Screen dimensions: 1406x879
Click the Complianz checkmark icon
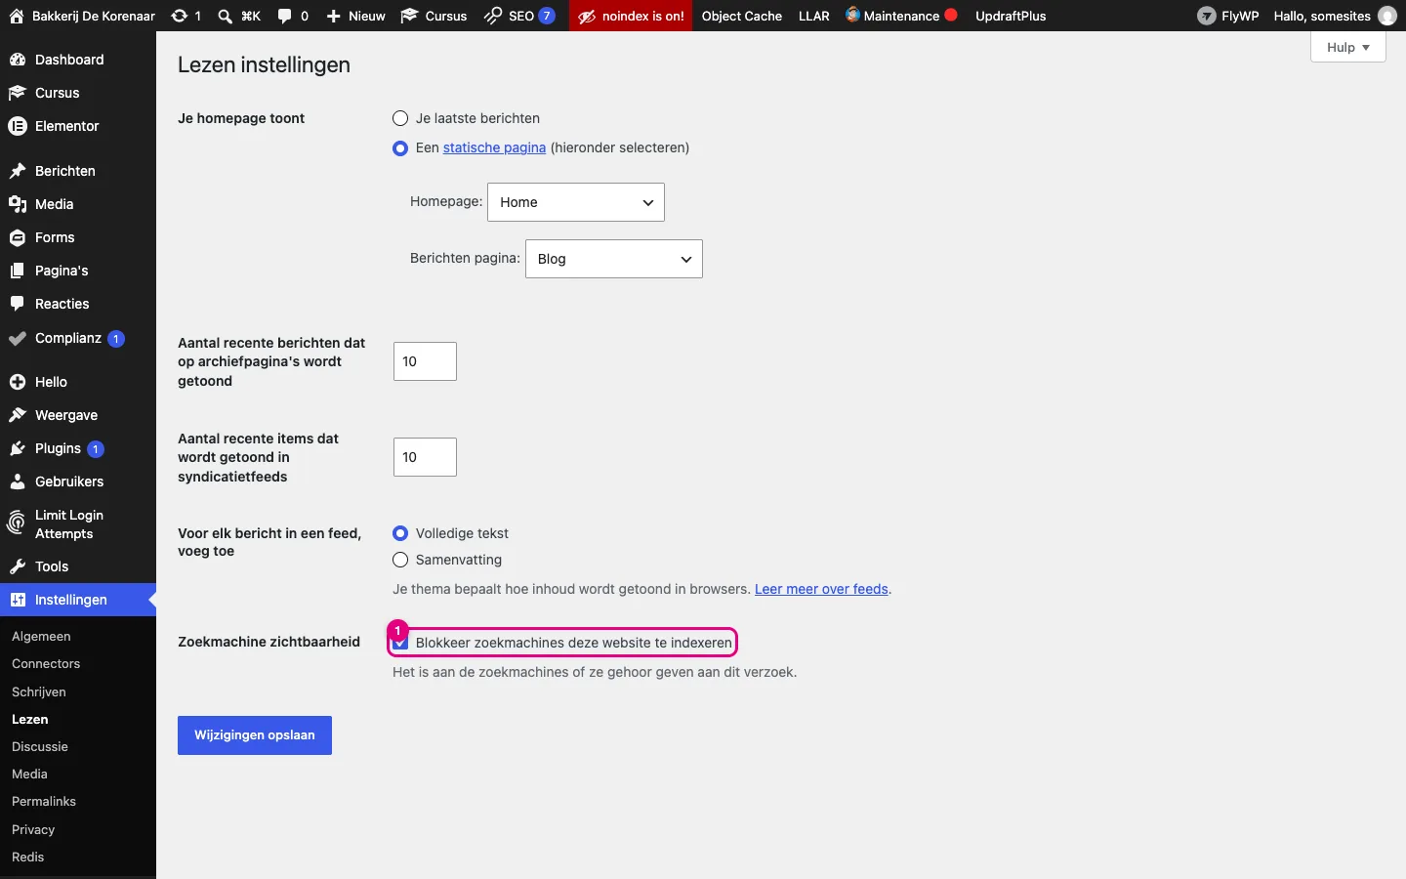[17, 339]
